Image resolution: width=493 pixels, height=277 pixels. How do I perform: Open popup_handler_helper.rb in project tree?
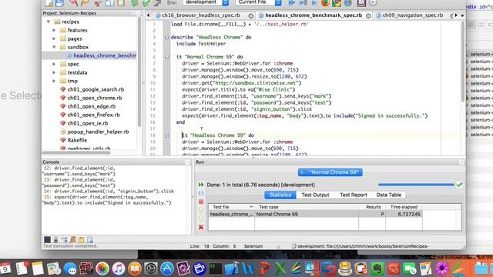(x=98, y=132)
